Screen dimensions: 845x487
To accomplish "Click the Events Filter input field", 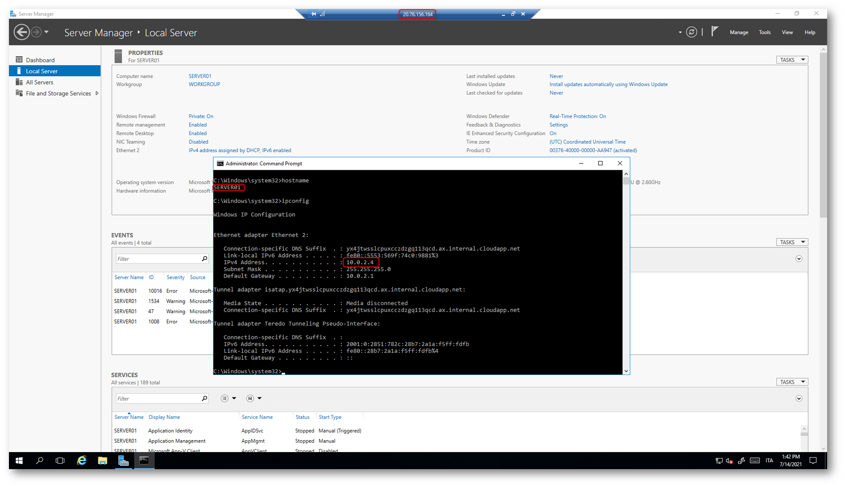I will pyautogui.click(x=158, y=259).
